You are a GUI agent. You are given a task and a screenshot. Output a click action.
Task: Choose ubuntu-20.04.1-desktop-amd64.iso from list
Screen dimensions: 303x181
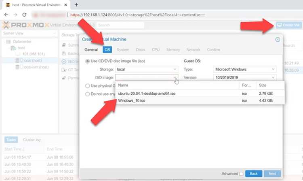point(200,94)
